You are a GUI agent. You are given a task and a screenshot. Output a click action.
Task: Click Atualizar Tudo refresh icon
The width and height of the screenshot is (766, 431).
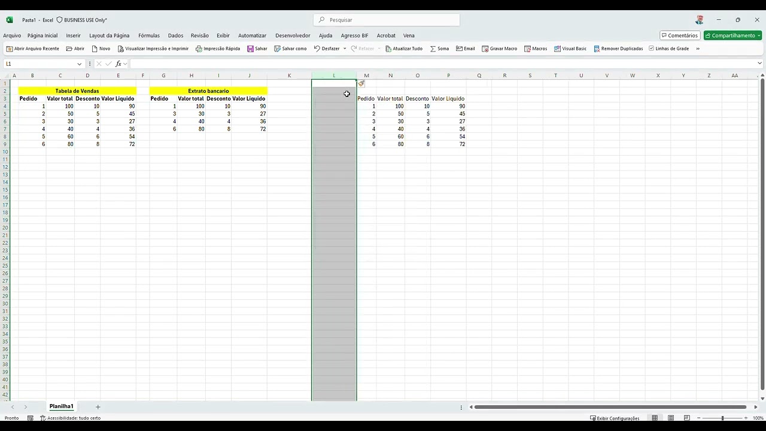[388, 48]
